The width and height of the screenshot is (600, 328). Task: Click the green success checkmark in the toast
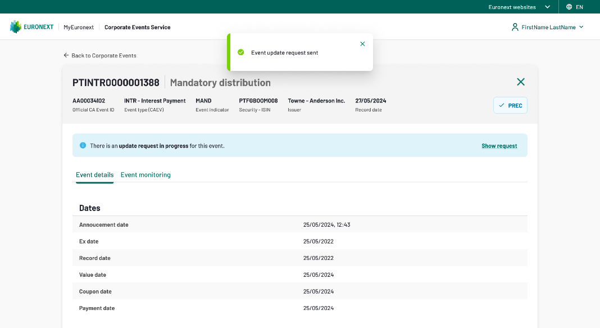(240, 52)
